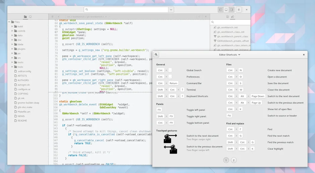This screenshot has height=173, width=315.
Task: Switch to the symbols tab icon in the right panel
Action: (x=233, y=17)
